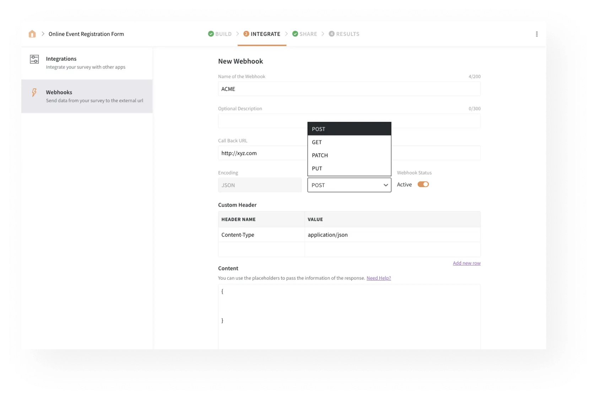596x399 pixels.
Task: Toggle the Webhook Status Active switch
Action: coord(423,184)
